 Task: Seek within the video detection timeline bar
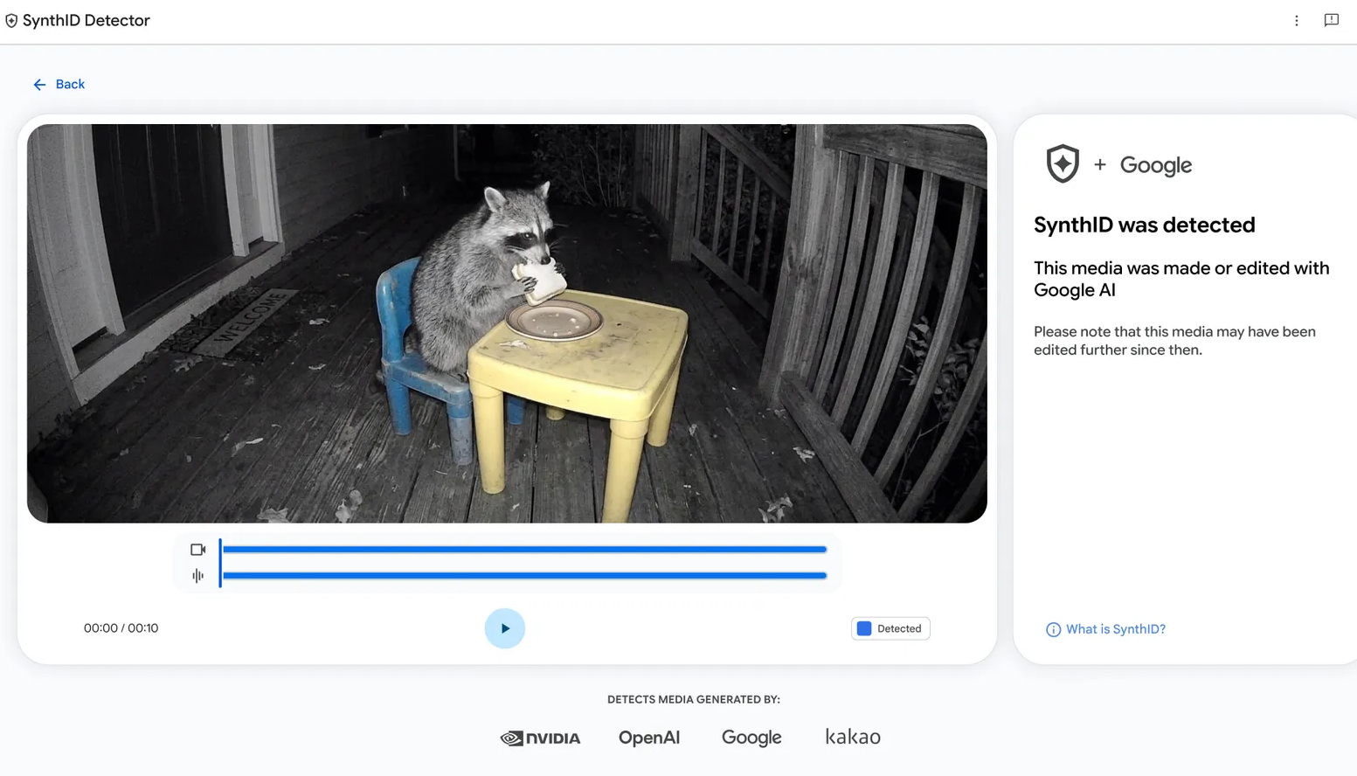pos(524,550)
